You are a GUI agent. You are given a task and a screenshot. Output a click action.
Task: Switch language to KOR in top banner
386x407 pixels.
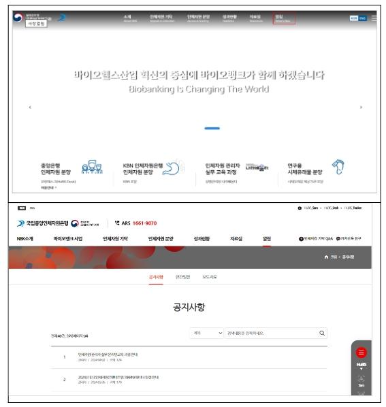pos(354,18)
